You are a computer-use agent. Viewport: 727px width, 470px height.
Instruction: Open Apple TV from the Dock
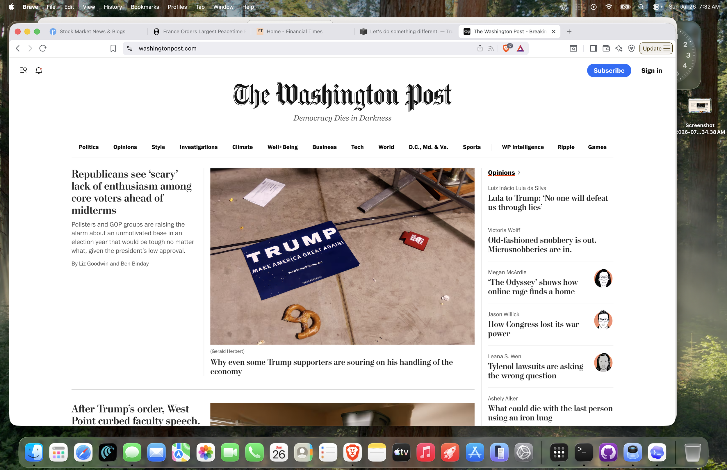coord(401,452)
